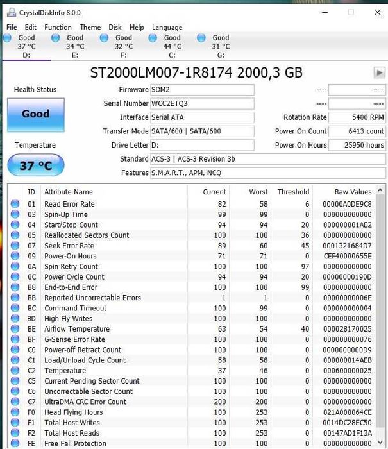Screen dimensions: 388x449
Task: Click the next disk arrow button
Action: point(380,72)
